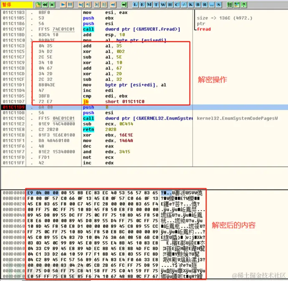Open CPU window with C button
The image size is (288, 281).
click(177, 5)
